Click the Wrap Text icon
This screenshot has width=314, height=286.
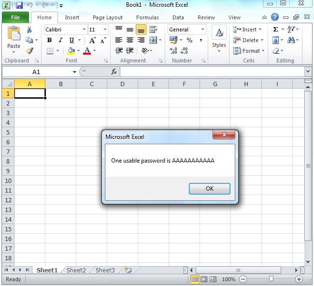153,30
